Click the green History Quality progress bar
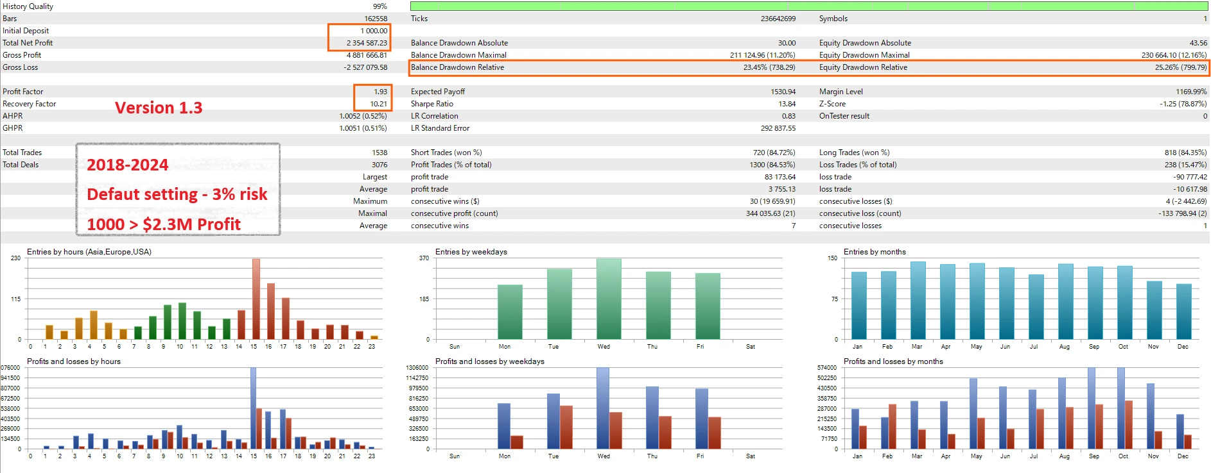This screenshot has width=1211, height=473. click(x=809, y=6)
